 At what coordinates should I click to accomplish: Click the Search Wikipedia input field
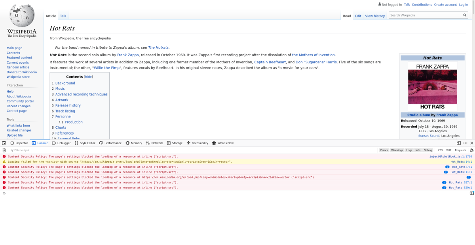coord(426,15)
